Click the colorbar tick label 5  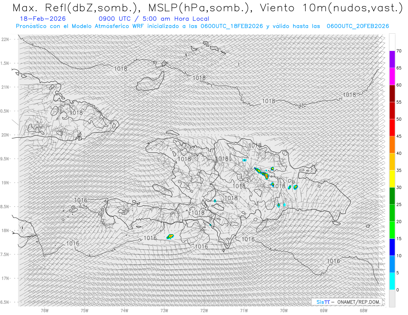coord(397,273)
